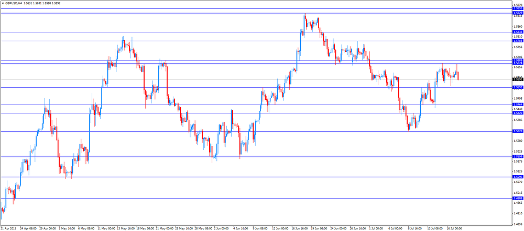Image resolution: width=524 pixels, height=231 pixels.
Task: Select the 1.5328 horizontal line price label
Action: coord(517,131)
